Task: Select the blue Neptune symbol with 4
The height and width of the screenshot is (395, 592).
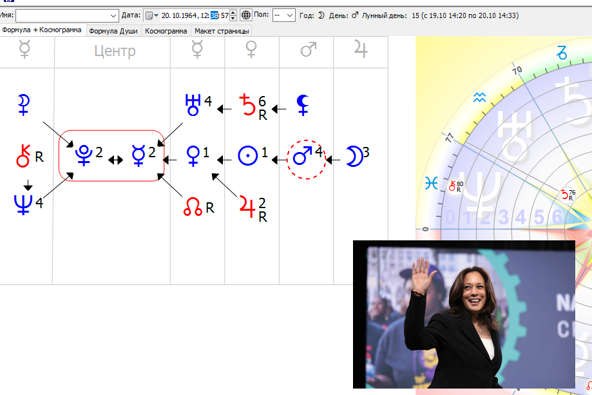Action: 23,205
